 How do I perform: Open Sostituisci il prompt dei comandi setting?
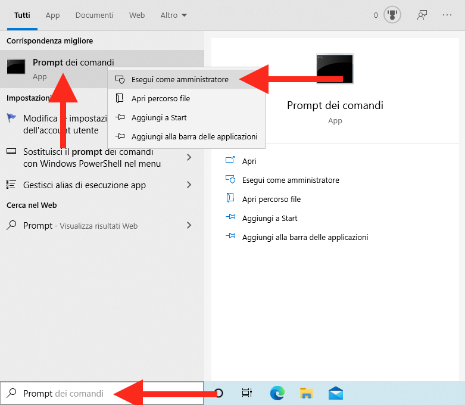(x=92, y=158)
